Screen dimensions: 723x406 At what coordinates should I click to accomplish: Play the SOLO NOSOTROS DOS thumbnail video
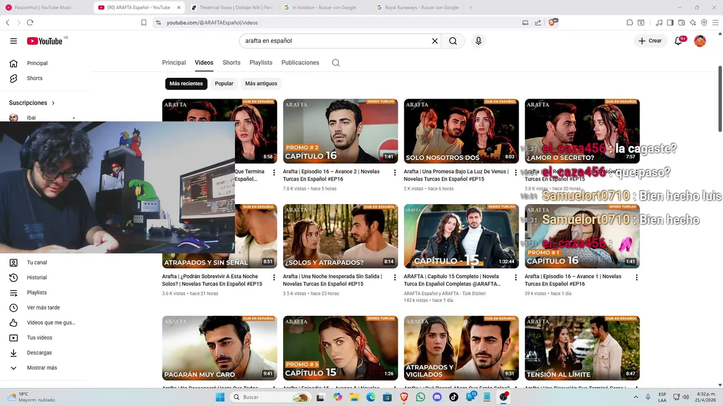[x=461, y=131]
